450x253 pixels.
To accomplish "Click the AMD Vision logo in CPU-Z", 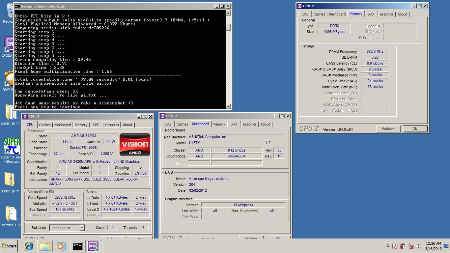I will [x=135, y=144].
